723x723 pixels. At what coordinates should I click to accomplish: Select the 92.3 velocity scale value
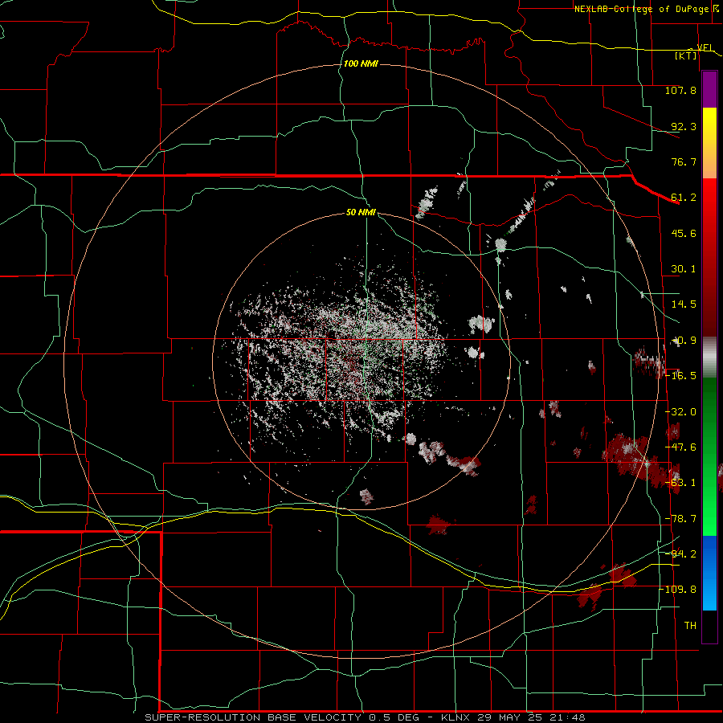684,126
